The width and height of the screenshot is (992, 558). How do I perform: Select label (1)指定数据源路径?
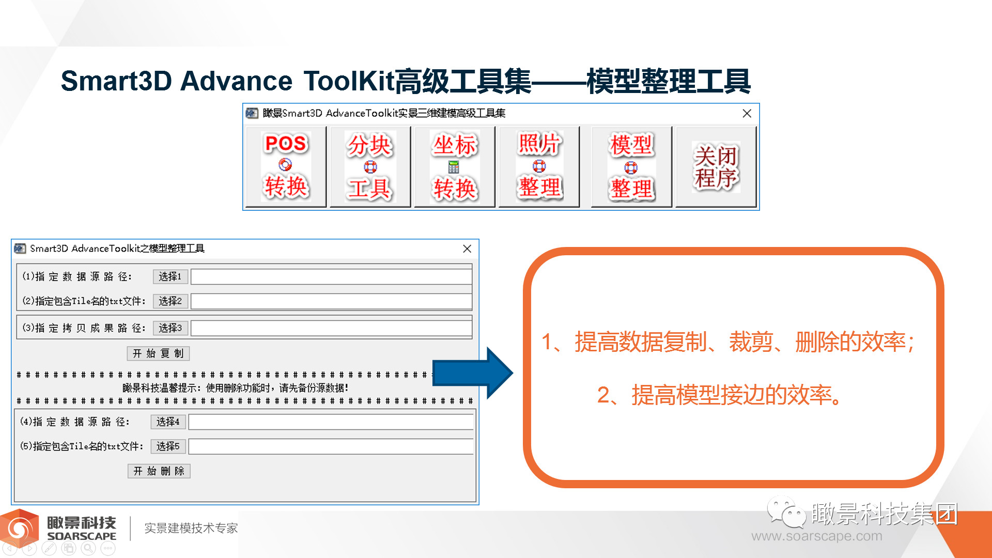tap(77, 276)
